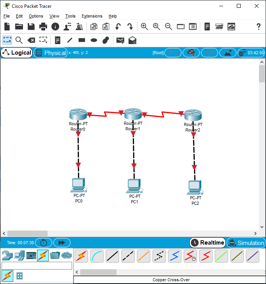Viewport: 266px width, 284px height.
Task: Click the power cycle devices button
Action: coord(44,243)
